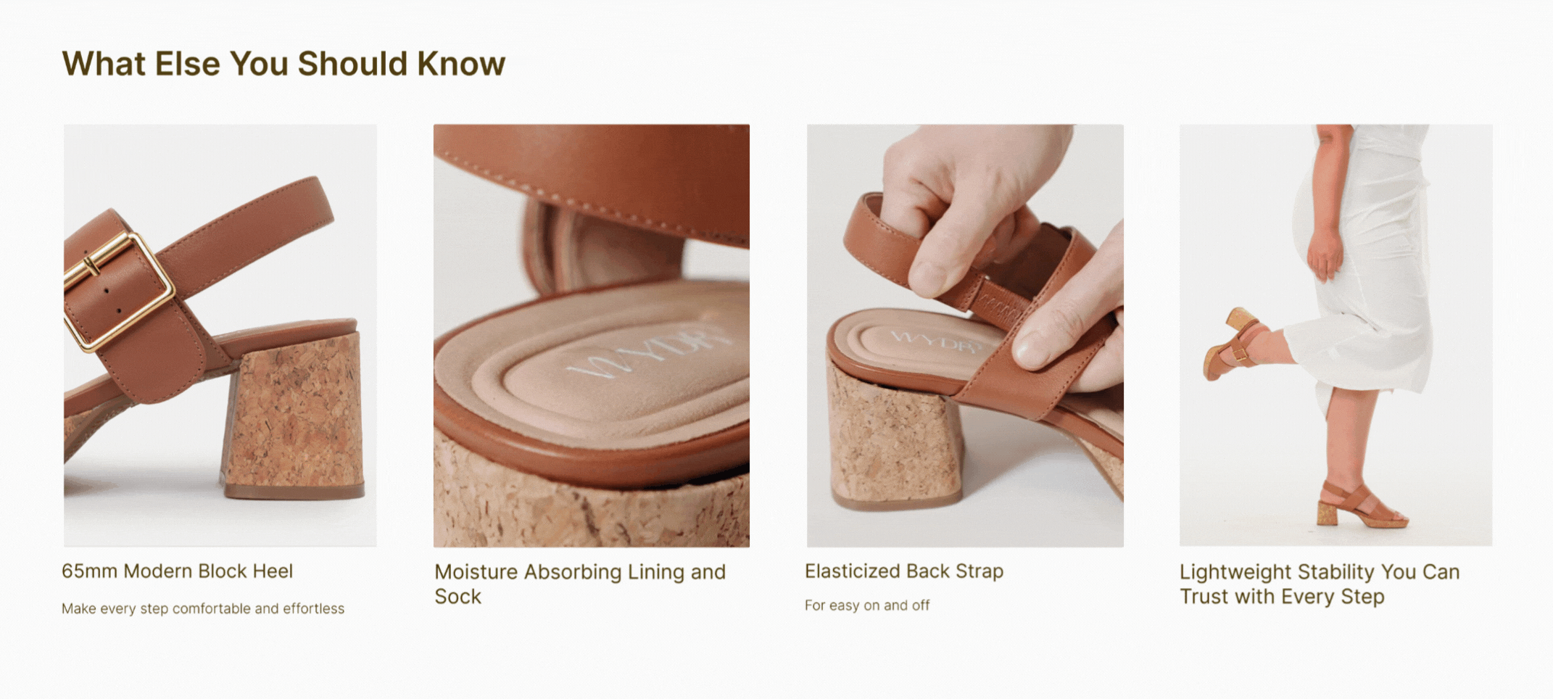Select the cork block heel in first photo
Viewport: 1553px width, 699px height.
click(x=293, y=415)
